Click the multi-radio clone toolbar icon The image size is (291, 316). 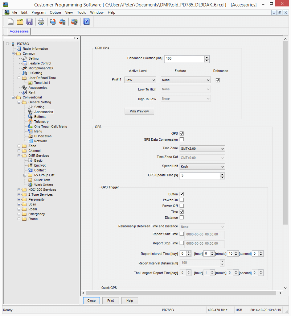pyautogui.click(x=74, y=22)
